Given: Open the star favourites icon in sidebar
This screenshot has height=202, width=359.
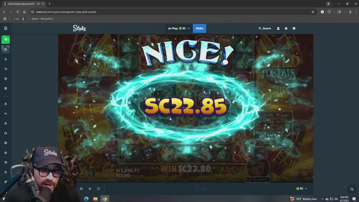Looking at the screenshot, I should click(6, 59).
